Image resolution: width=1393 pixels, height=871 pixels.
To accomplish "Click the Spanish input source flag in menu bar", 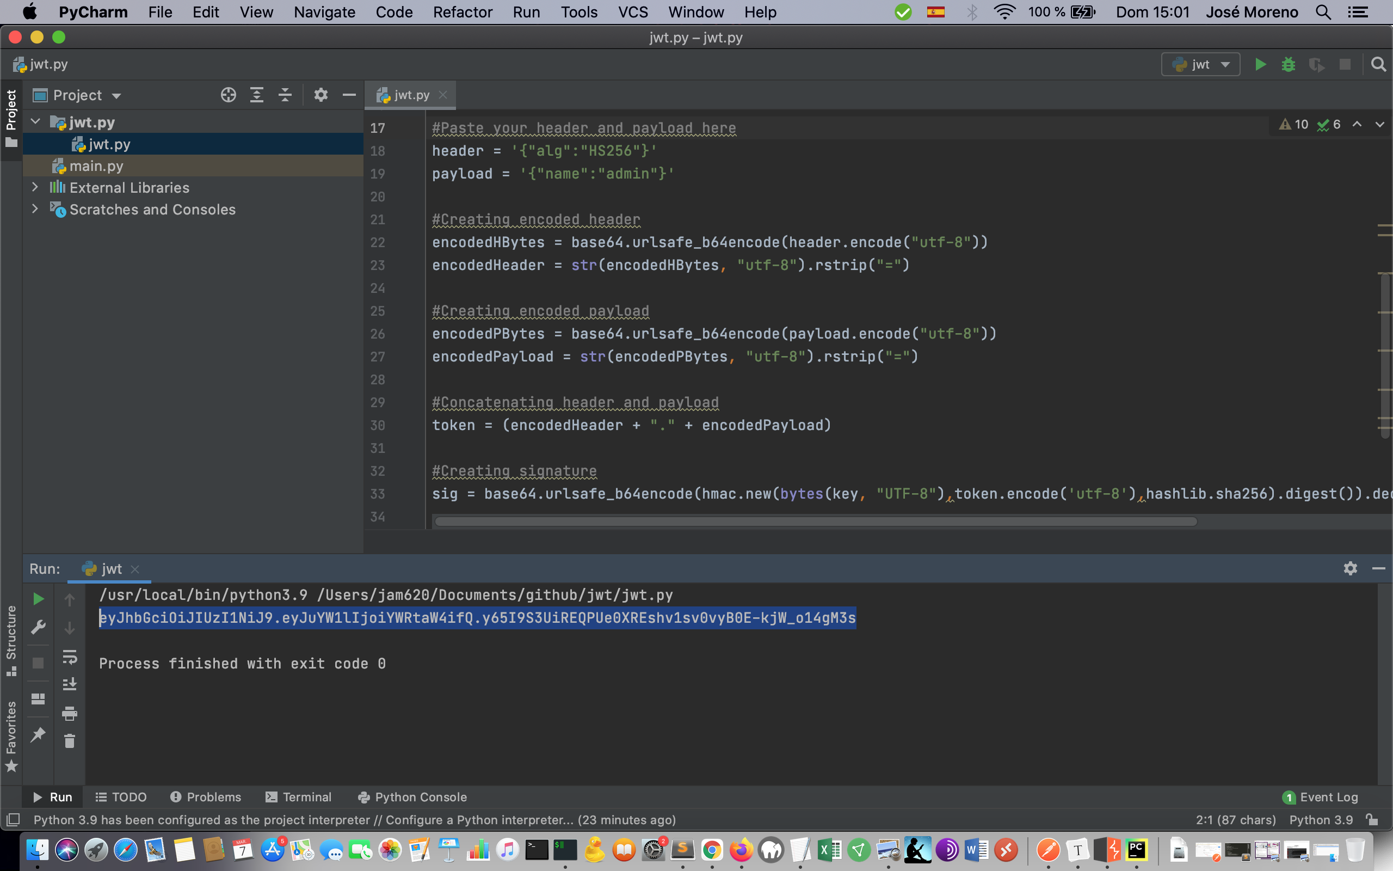I will [x=936, y=12].
